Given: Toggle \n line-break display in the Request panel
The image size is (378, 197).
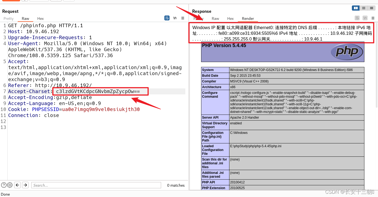Looking at the screenshot, I should pyautogui.click(x=174, y=18).
